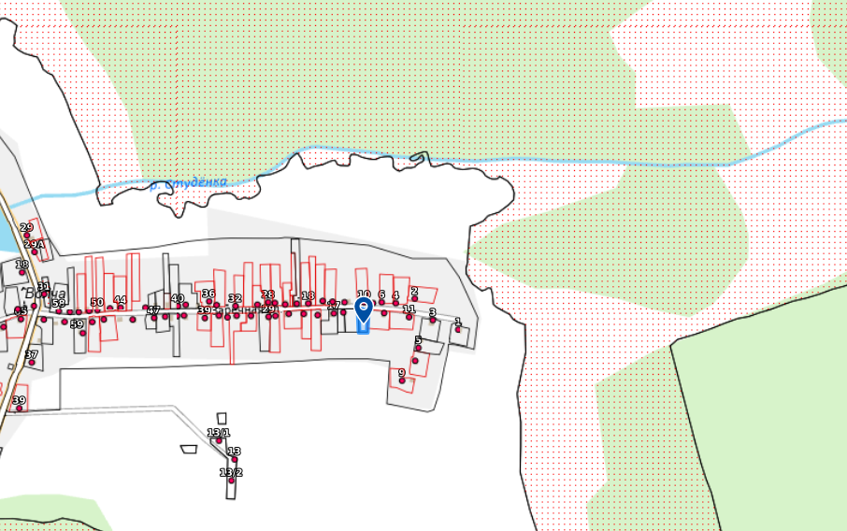Click the house 29A address point
The image size is (847, 531).
tap(36, 251)
